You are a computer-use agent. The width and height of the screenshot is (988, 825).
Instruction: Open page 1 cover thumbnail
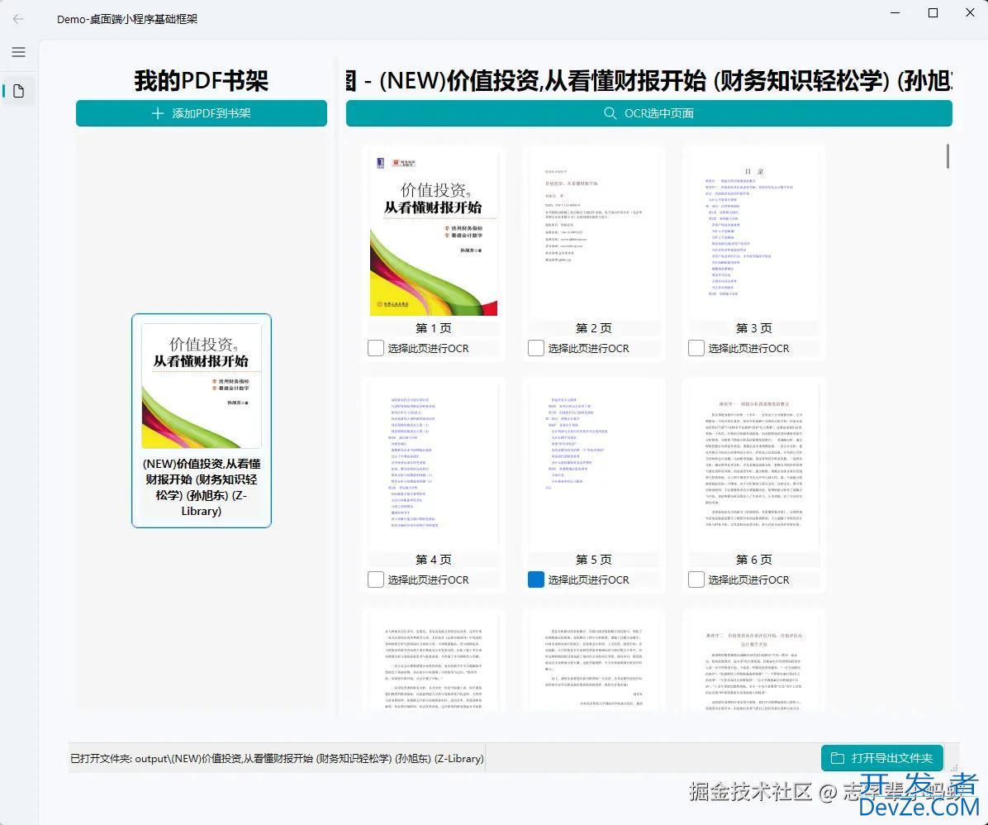434,235
